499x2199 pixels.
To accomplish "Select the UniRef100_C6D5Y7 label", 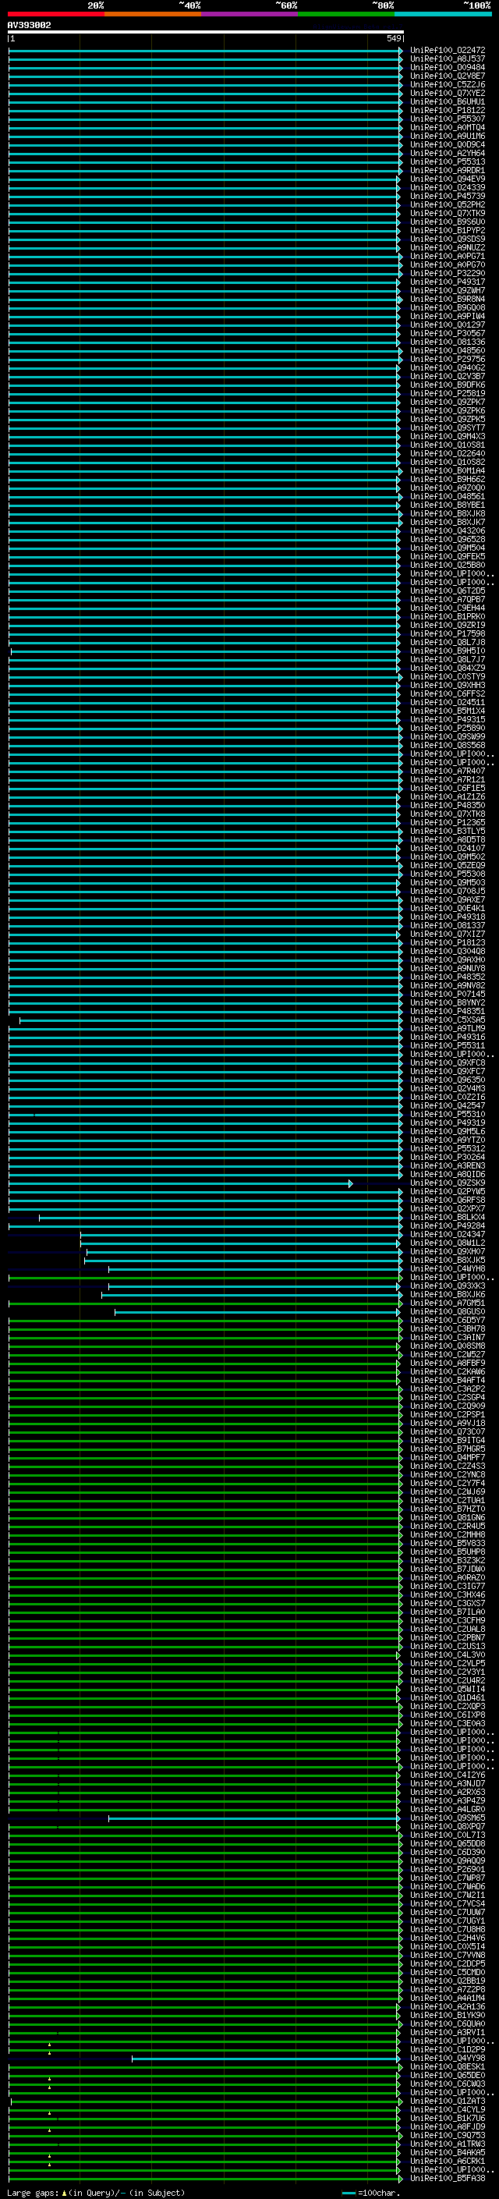I will pos(448,1321).
